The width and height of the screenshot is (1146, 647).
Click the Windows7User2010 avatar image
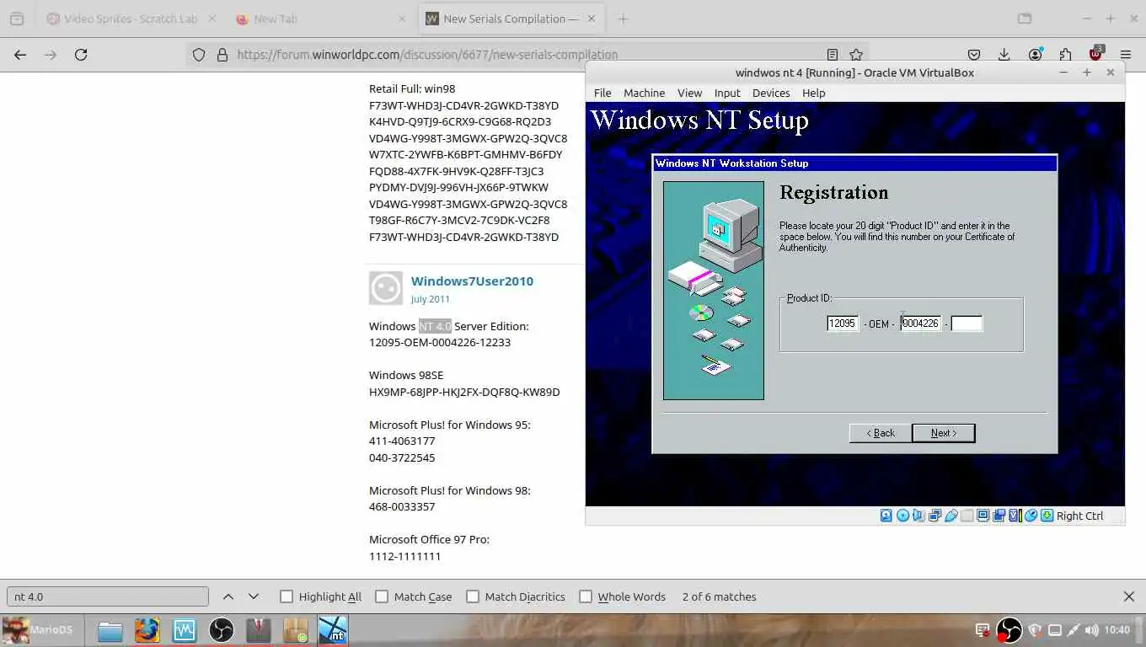pos(386,288)
